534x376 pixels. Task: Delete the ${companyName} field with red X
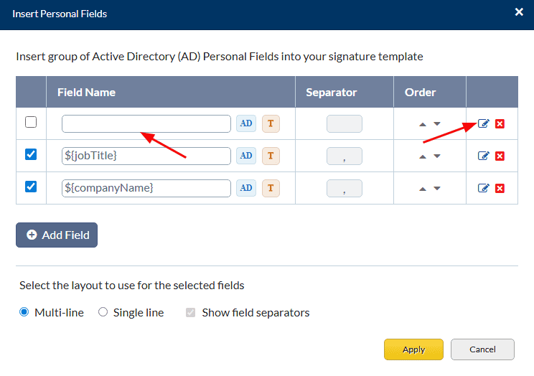click(500, 188)
